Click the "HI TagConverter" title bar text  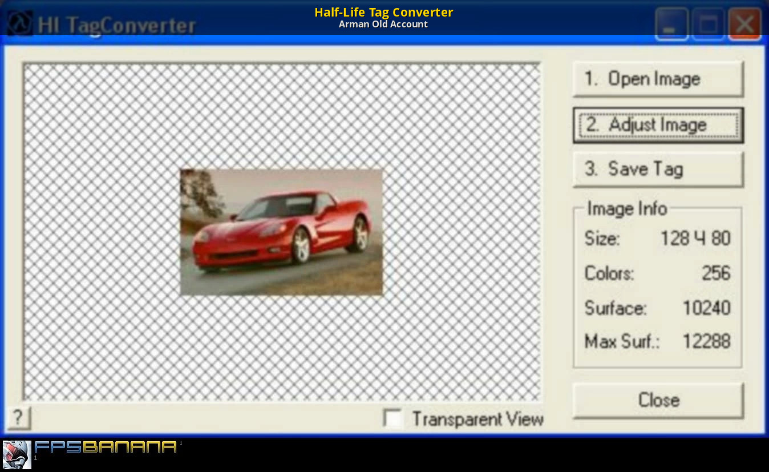[117, 26]
